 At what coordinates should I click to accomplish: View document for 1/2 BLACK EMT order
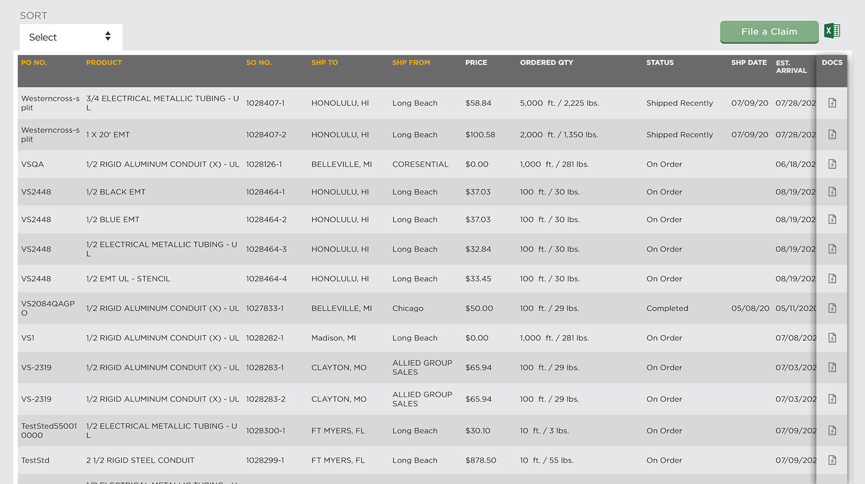coord(832,192)
